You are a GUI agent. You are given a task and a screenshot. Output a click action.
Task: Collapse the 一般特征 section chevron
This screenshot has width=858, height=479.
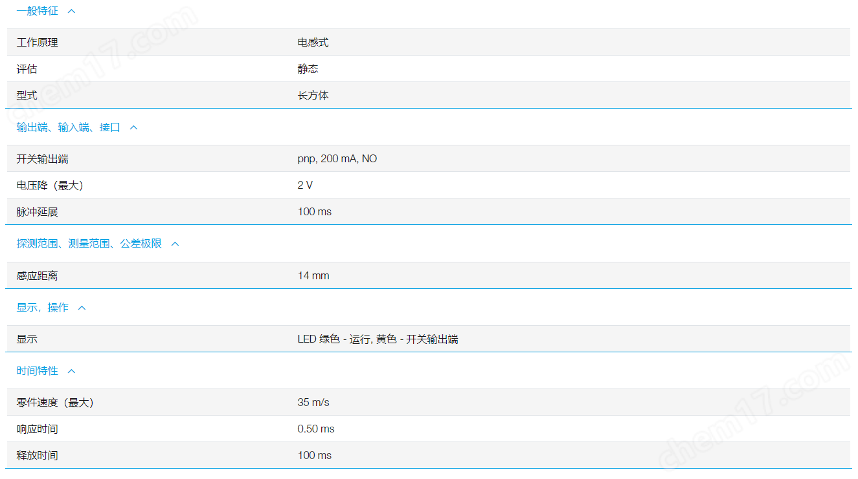(x=72, y=11)
